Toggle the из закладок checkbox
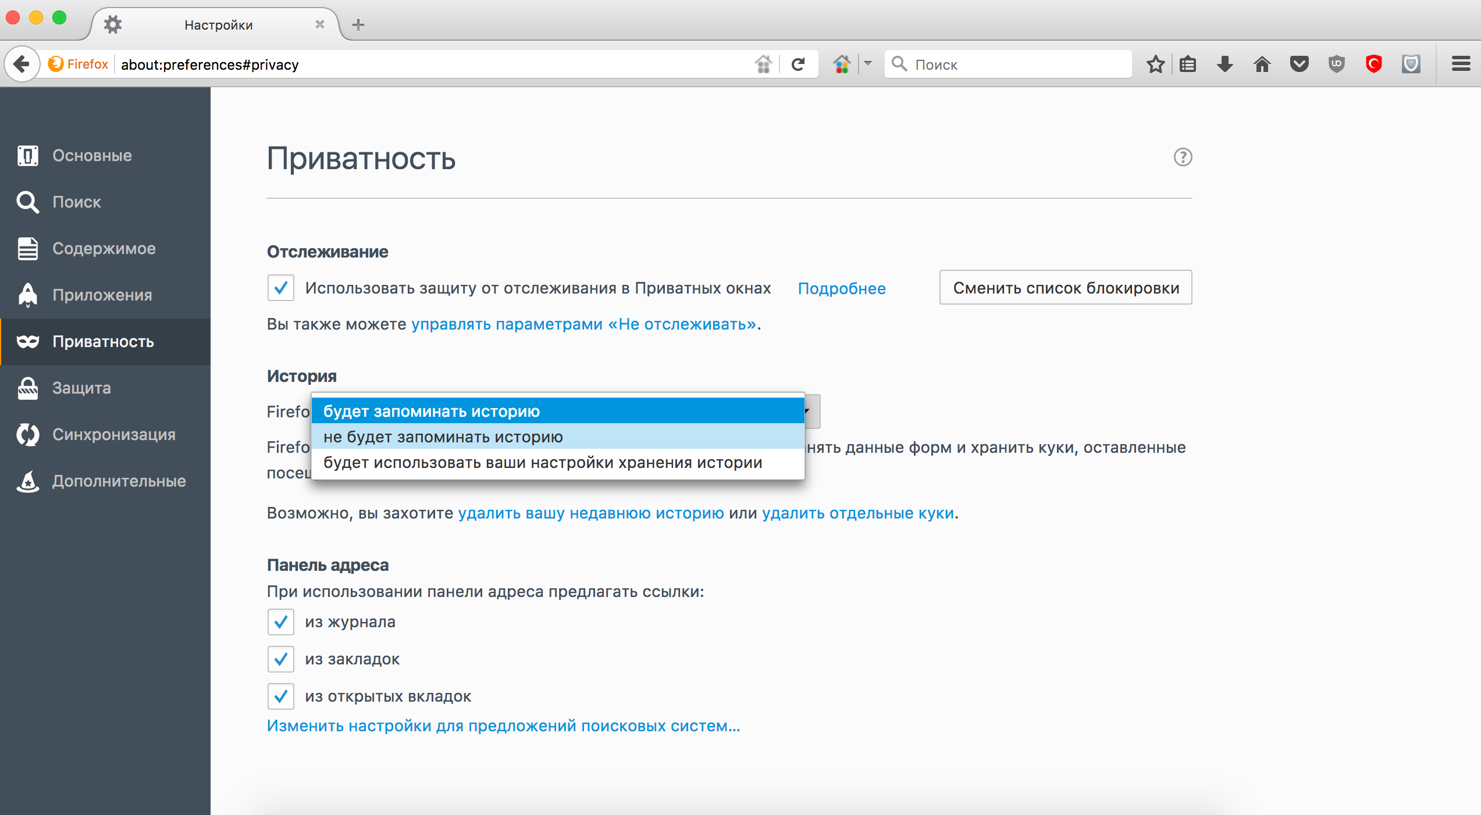 coord(281,659)
